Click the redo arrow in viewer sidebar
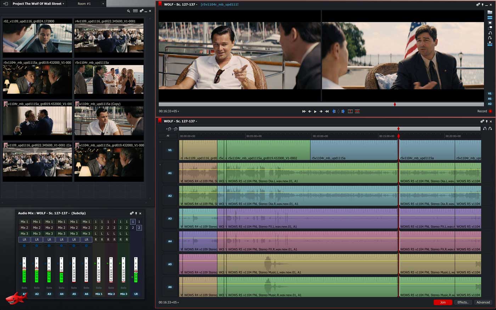 (490, 38)
